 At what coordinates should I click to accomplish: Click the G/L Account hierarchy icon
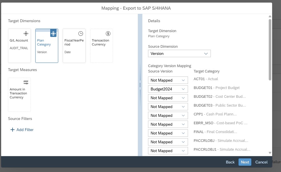coord(26,34)
